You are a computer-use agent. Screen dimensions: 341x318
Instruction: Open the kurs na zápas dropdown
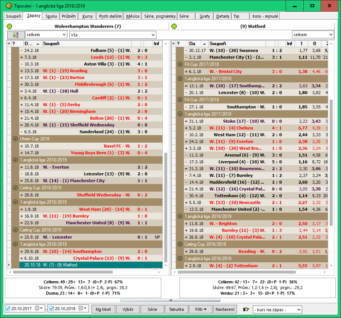point(277,309)
